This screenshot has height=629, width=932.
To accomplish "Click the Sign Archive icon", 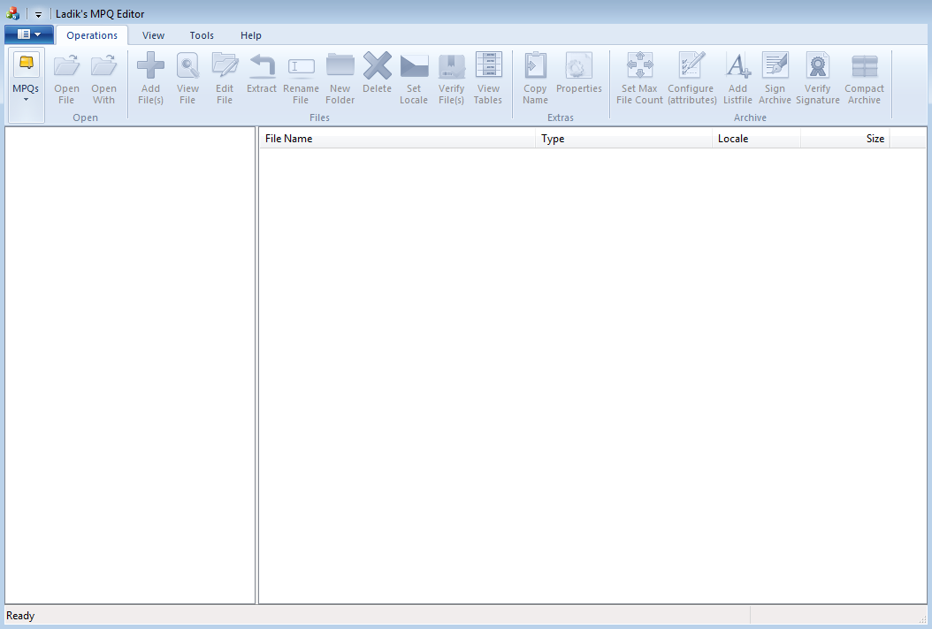I will (x=775, y=65).
